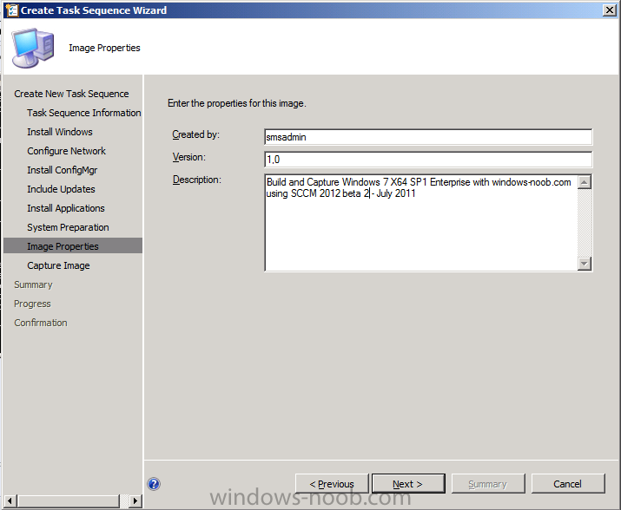Click the Description scrollbar up arrow
Viewport: 621px width, 510px height.
pyautogui.click(x=585, y=182)
